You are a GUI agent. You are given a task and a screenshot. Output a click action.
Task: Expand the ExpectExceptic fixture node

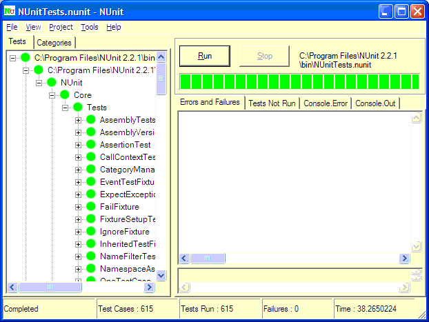click(78, 195)
